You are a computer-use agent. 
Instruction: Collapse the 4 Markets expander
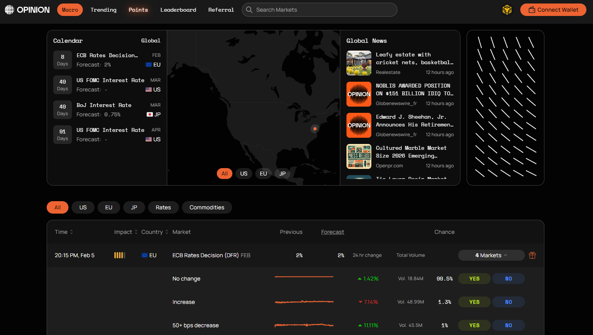click(491, 255)
